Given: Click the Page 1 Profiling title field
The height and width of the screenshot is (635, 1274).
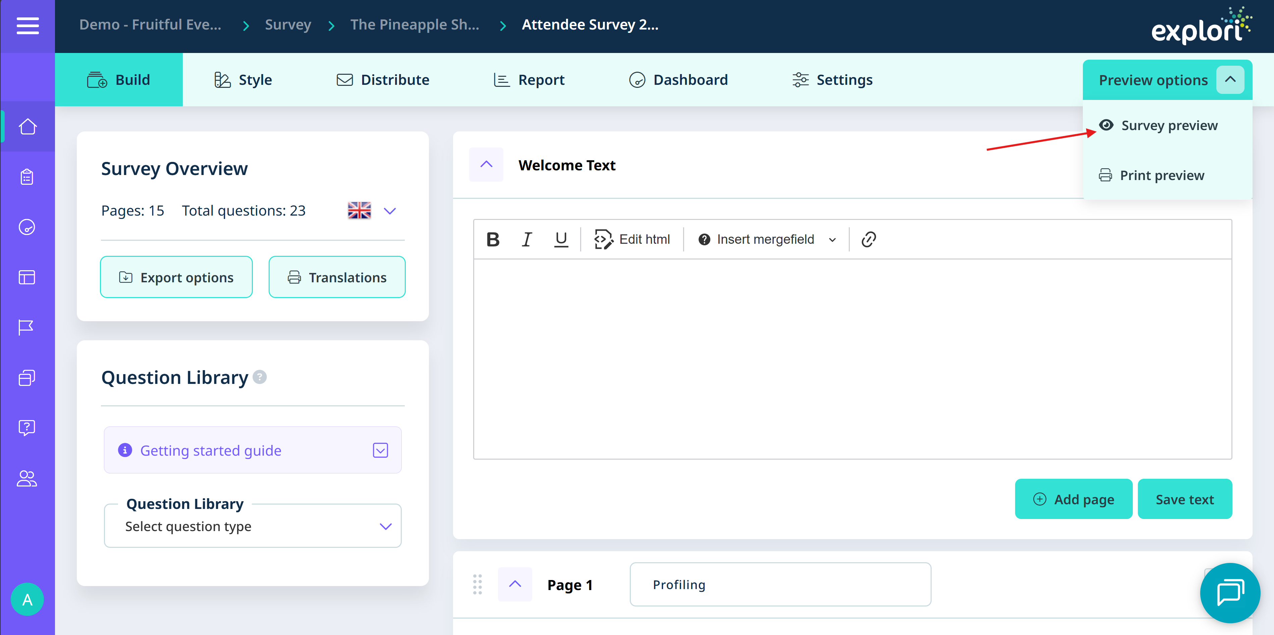Looking at the screenshot, I should tap(780, 585).
